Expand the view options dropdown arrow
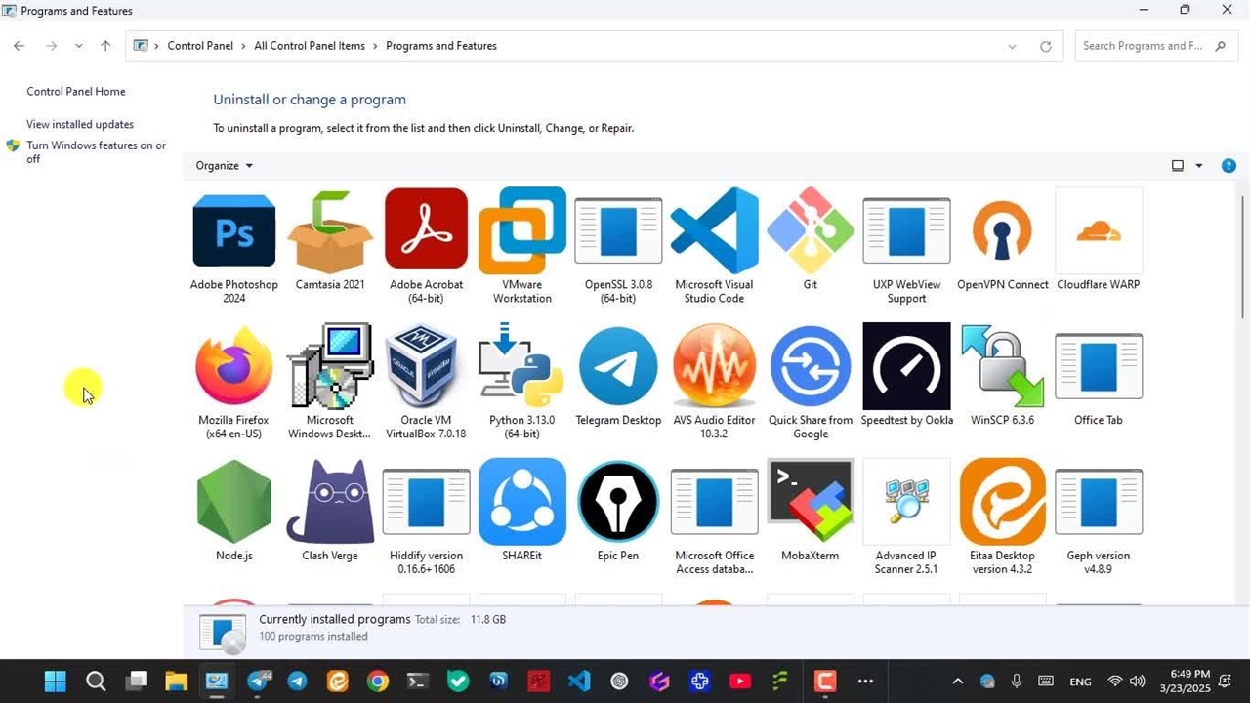The image size is (1250, 703). point(1199,166)
